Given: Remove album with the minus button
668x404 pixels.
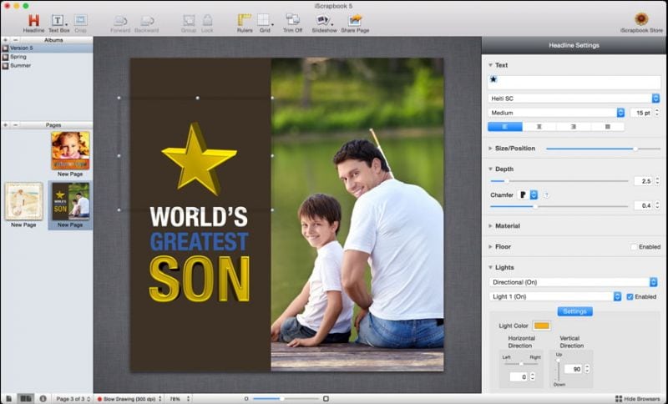Looking at the screenshot, I should (x=15, y=40).
